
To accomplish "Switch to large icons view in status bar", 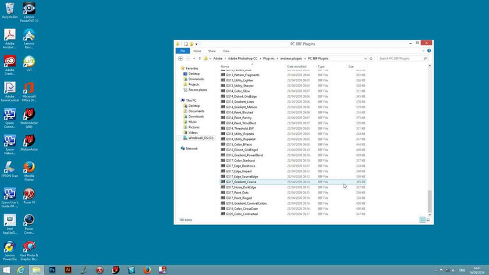I will [428, 220].
